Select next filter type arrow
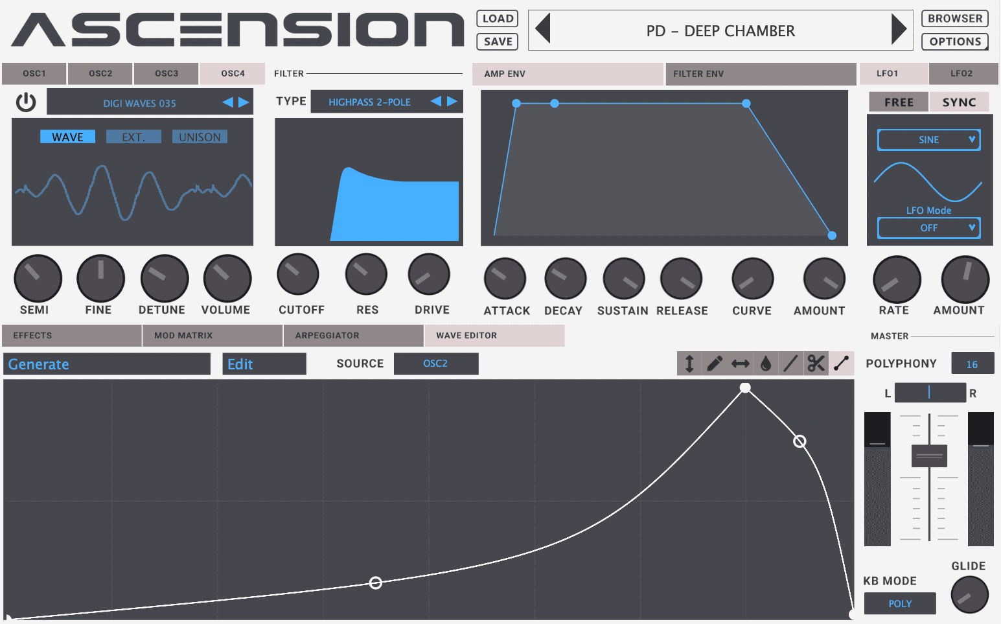The height and width of the screenshot is (624, 1001). click(x=452, y=101)
